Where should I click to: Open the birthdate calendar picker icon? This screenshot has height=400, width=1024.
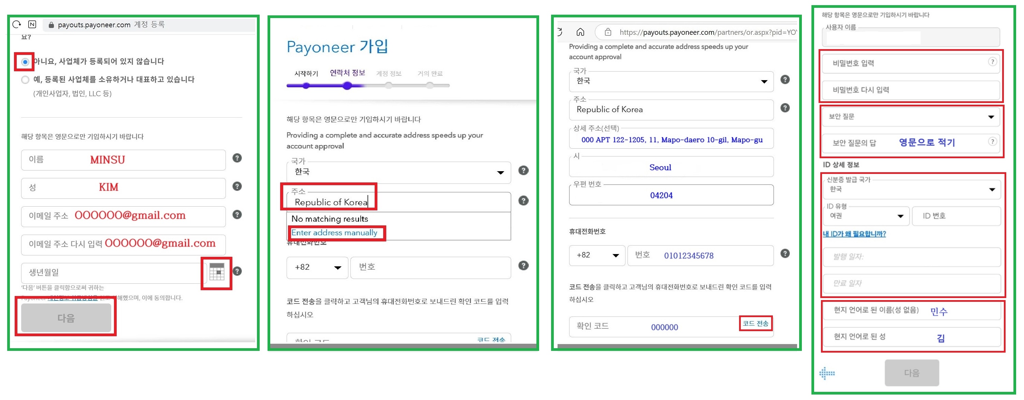click(x=217, y=271)
